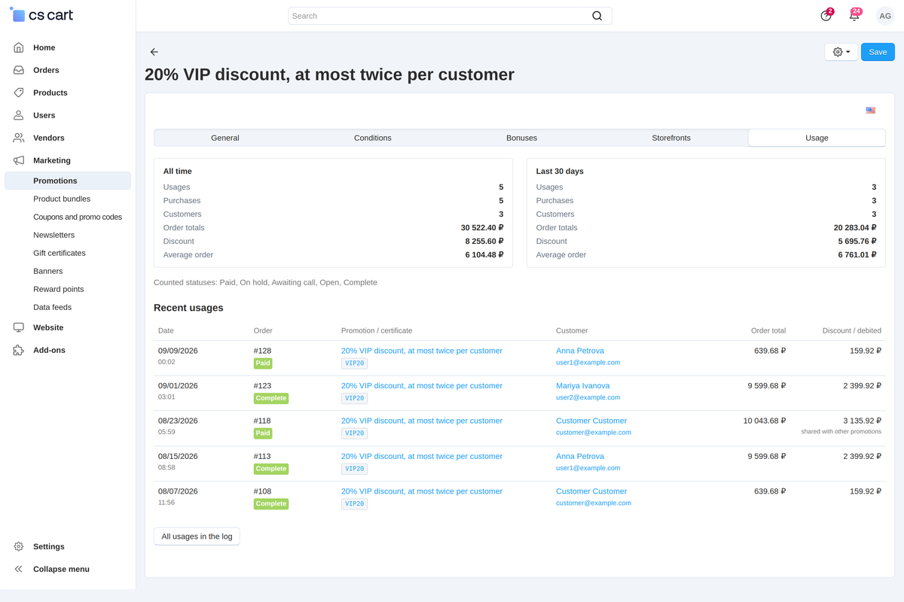Click the CS-Cart logo
Screen dimensions: 904x602
coord(42,15)
